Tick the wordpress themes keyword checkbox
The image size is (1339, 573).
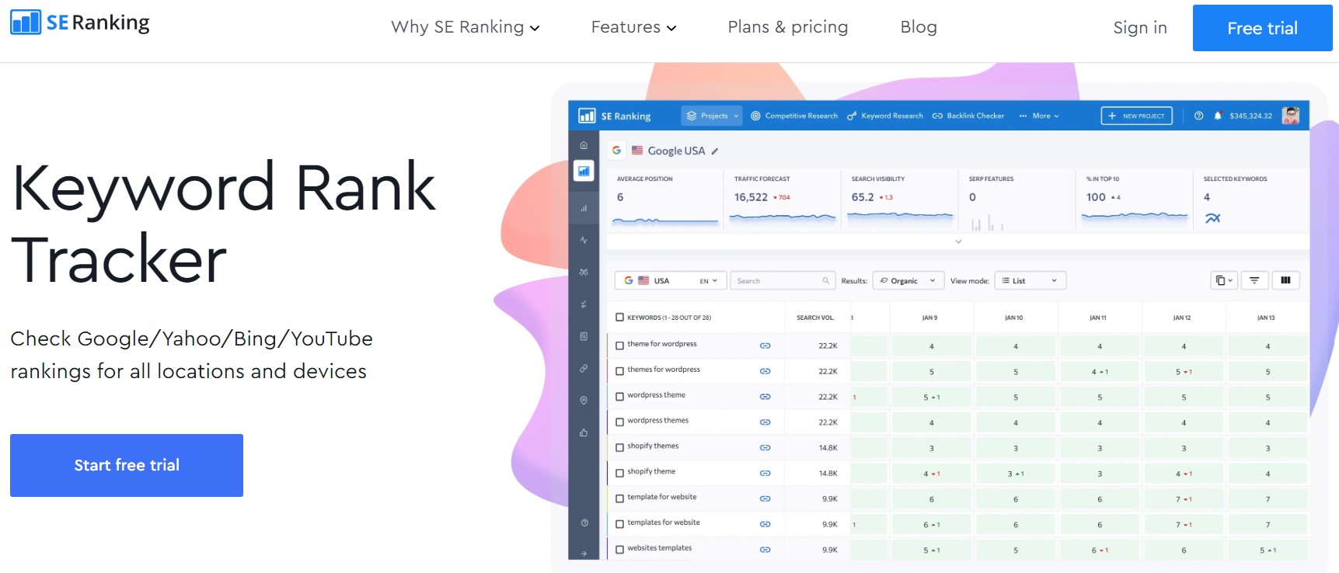(x=619, y=422)
